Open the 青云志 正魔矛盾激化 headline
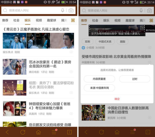155x137 pixels. 36,29
